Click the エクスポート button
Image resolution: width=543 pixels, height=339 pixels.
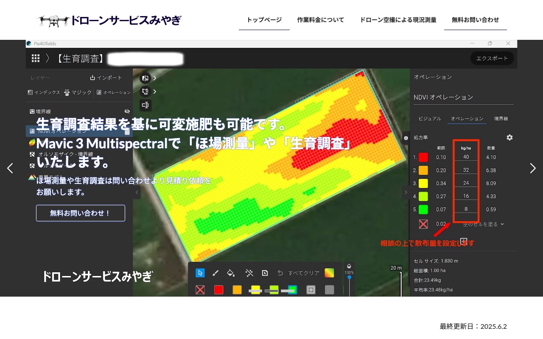coord(492,58)
